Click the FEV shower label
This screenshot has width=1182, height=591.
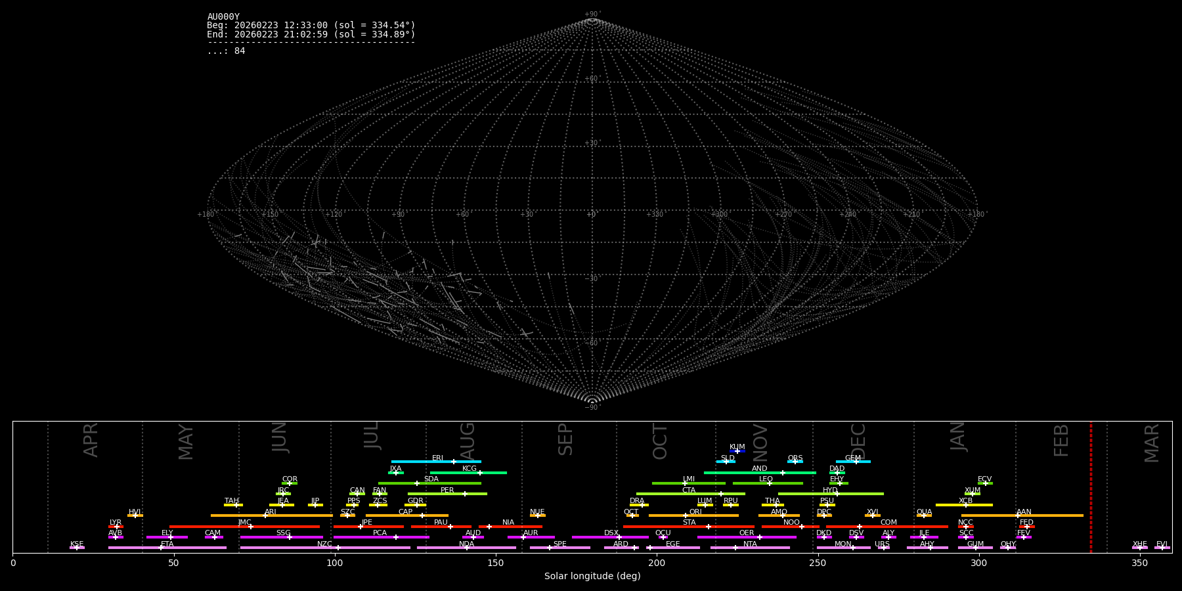tap(1024, 533)
